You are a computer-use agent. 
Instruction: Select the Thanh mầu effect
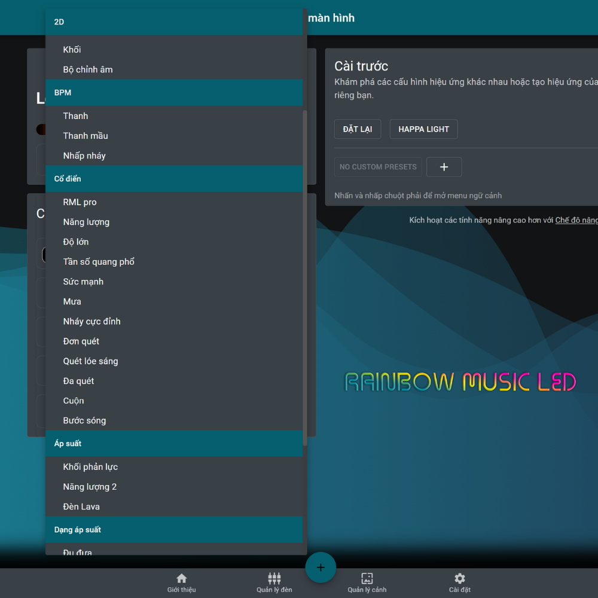click(x=86, y=136)
